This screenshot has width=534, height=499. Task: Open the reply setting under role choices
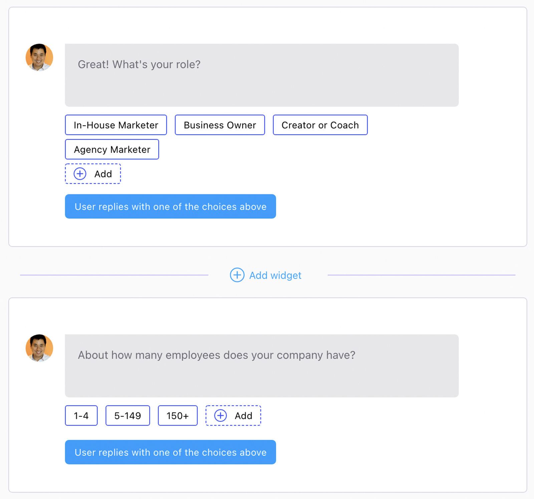[170, 207]
